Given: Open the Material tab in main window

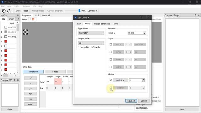Looking at the screenshot, I should click(x=46, y=15).
